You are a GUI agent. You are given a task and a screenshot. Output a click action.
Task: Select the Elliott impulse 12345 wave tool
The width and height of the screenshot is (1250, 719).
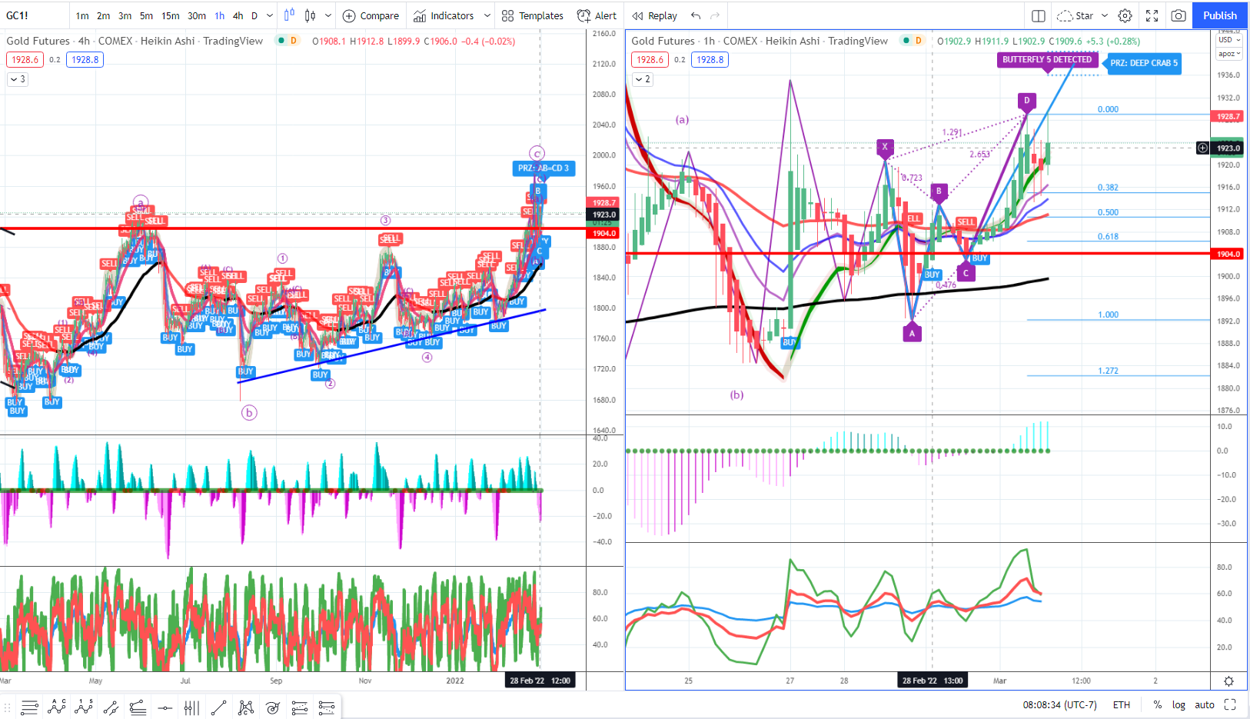[x=84, y=707]
